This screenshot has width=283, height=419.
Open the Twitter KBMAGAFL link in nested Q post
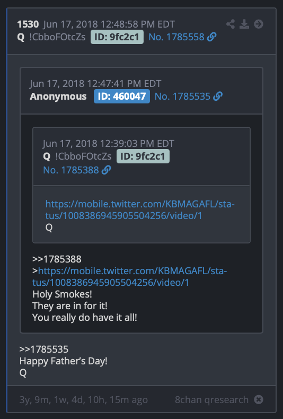(140, 210)
